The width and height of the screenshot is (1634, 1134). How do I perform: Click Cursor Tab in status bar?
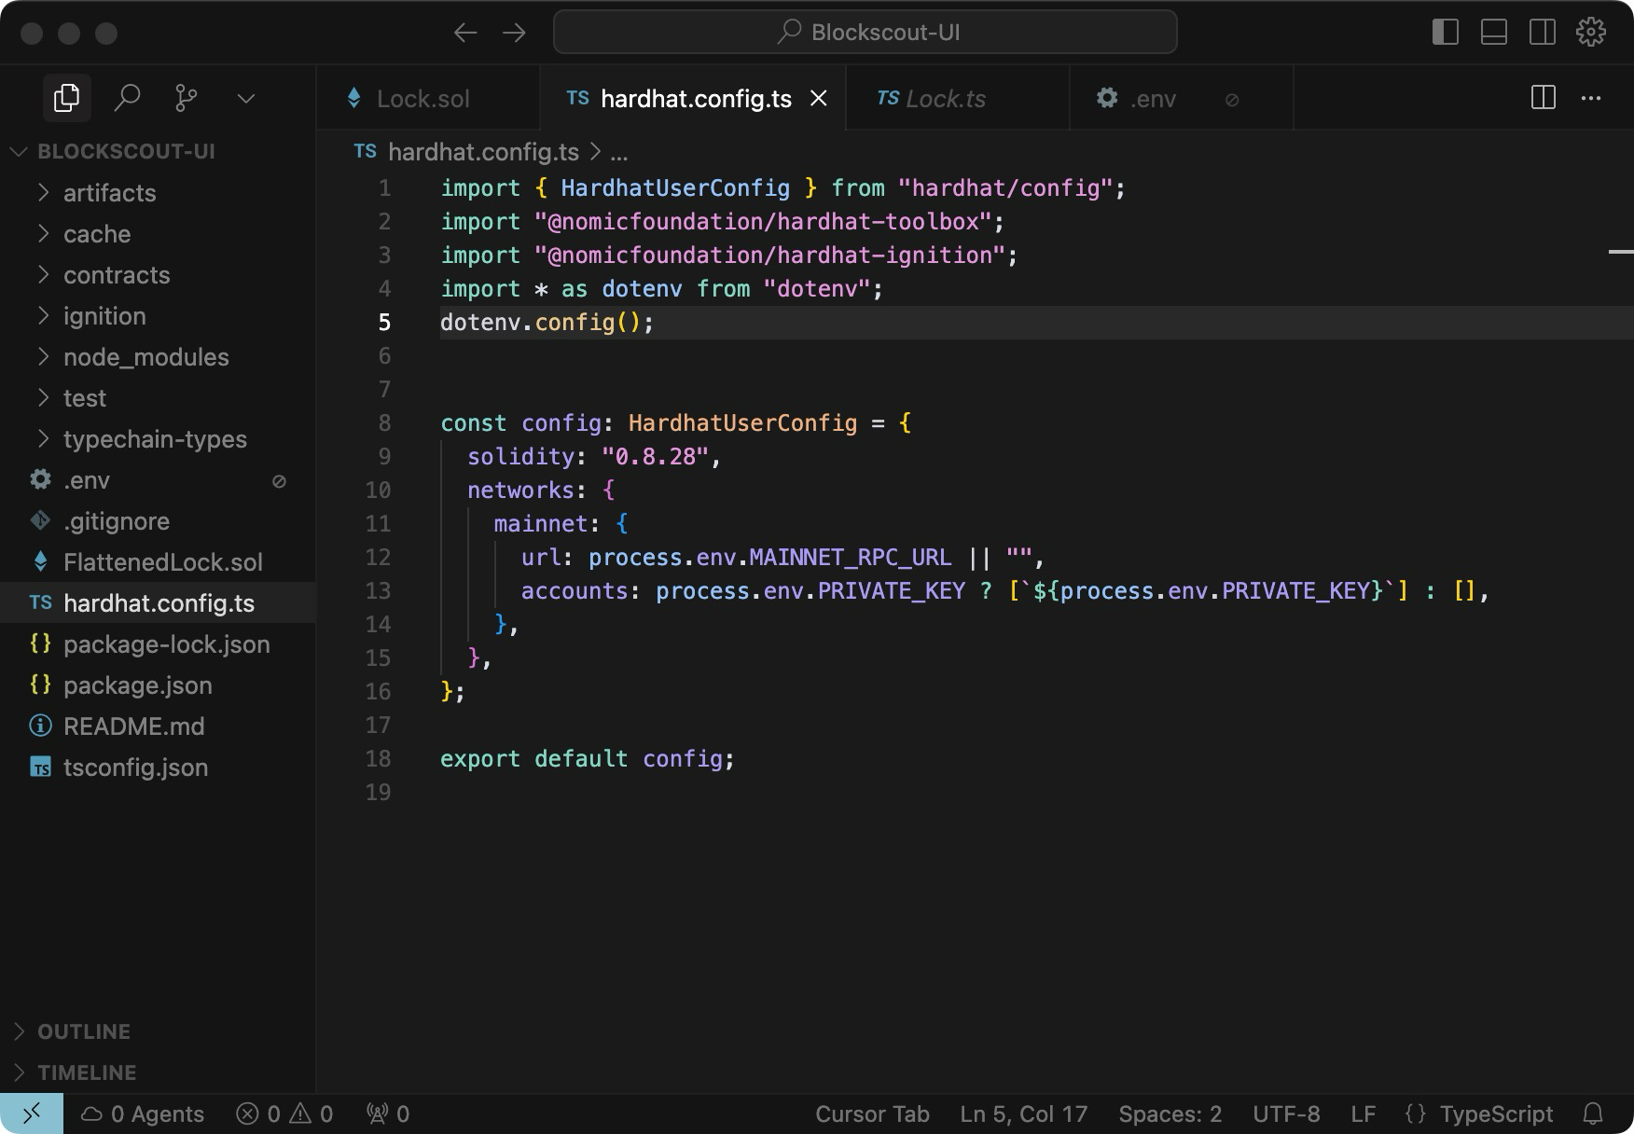(872, 1113)
